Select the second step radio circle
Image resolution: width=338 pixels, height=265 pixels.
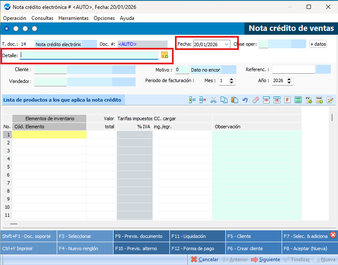click(16, 28)
